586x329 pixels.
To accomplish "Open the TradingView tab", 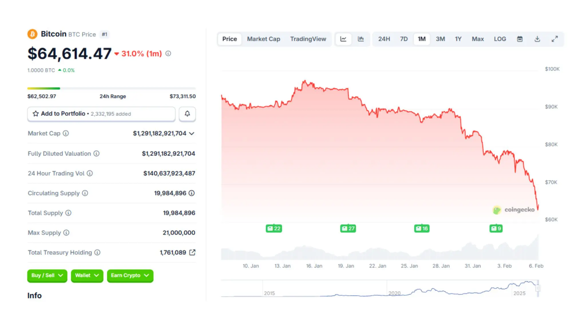I will (308, 39).
